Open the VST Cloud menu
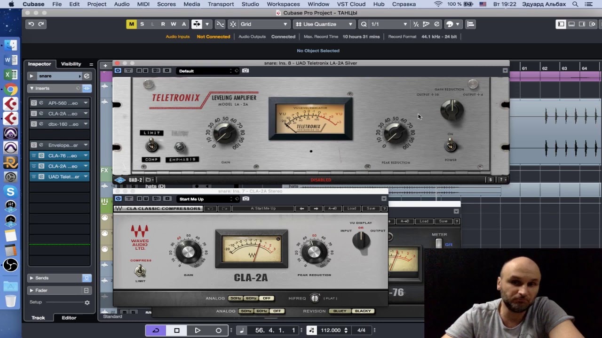The image size is (602, 338). (x=351, y=4)
